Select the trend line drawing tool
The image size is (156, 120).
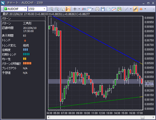point(127,9)
